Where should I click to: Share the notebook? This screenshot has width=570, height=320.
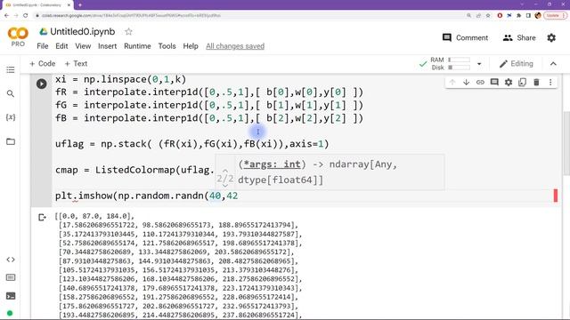(519, 37)
